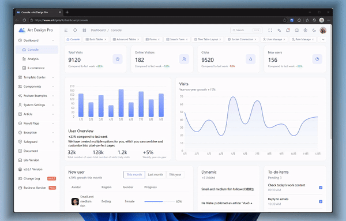Viewport: 346px width, 221px height.
Task: Click the Total Visits card icon
Action: pyautogui.click(x=118, y=59)
